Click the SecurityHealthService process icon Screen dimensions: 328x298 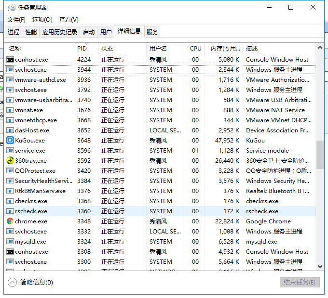[x=10, y=181]
